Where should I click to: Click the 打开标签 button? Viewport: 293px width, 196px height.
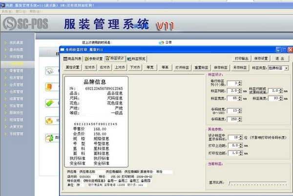[182, 67]
